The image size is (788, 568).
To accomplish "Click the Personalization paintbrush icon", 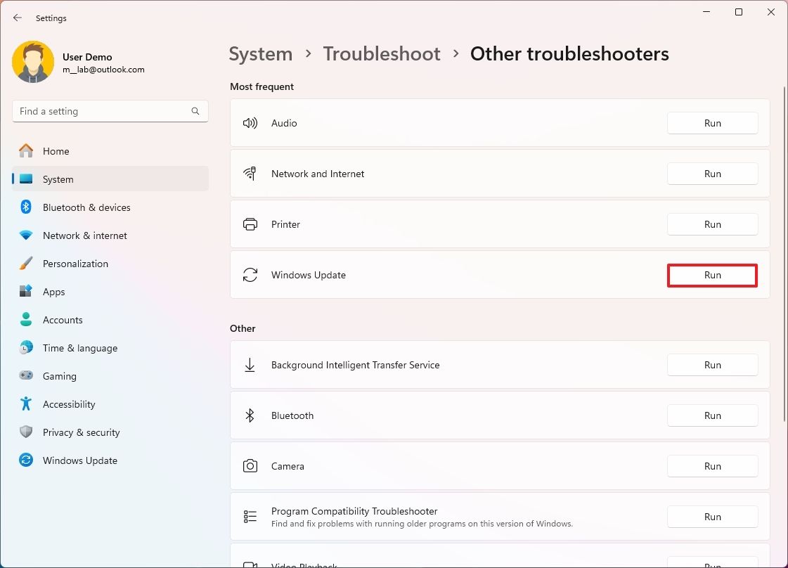I will pos(26,264).
